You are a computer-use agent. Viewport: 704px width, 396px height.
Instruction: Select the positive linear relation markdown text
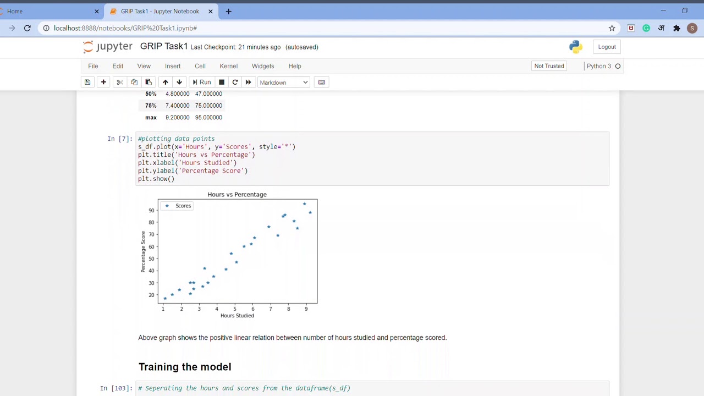(x=293, y=338)
